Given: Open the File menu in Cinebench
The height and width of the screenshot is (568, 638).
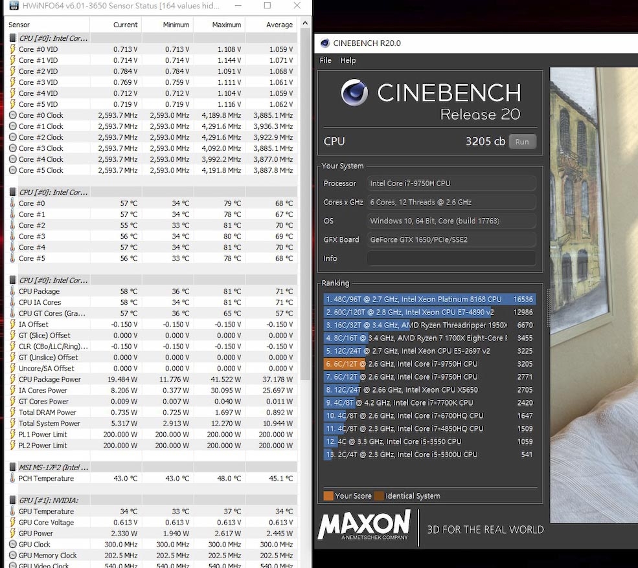Looking at the screenshot, I should coord(326,60).
